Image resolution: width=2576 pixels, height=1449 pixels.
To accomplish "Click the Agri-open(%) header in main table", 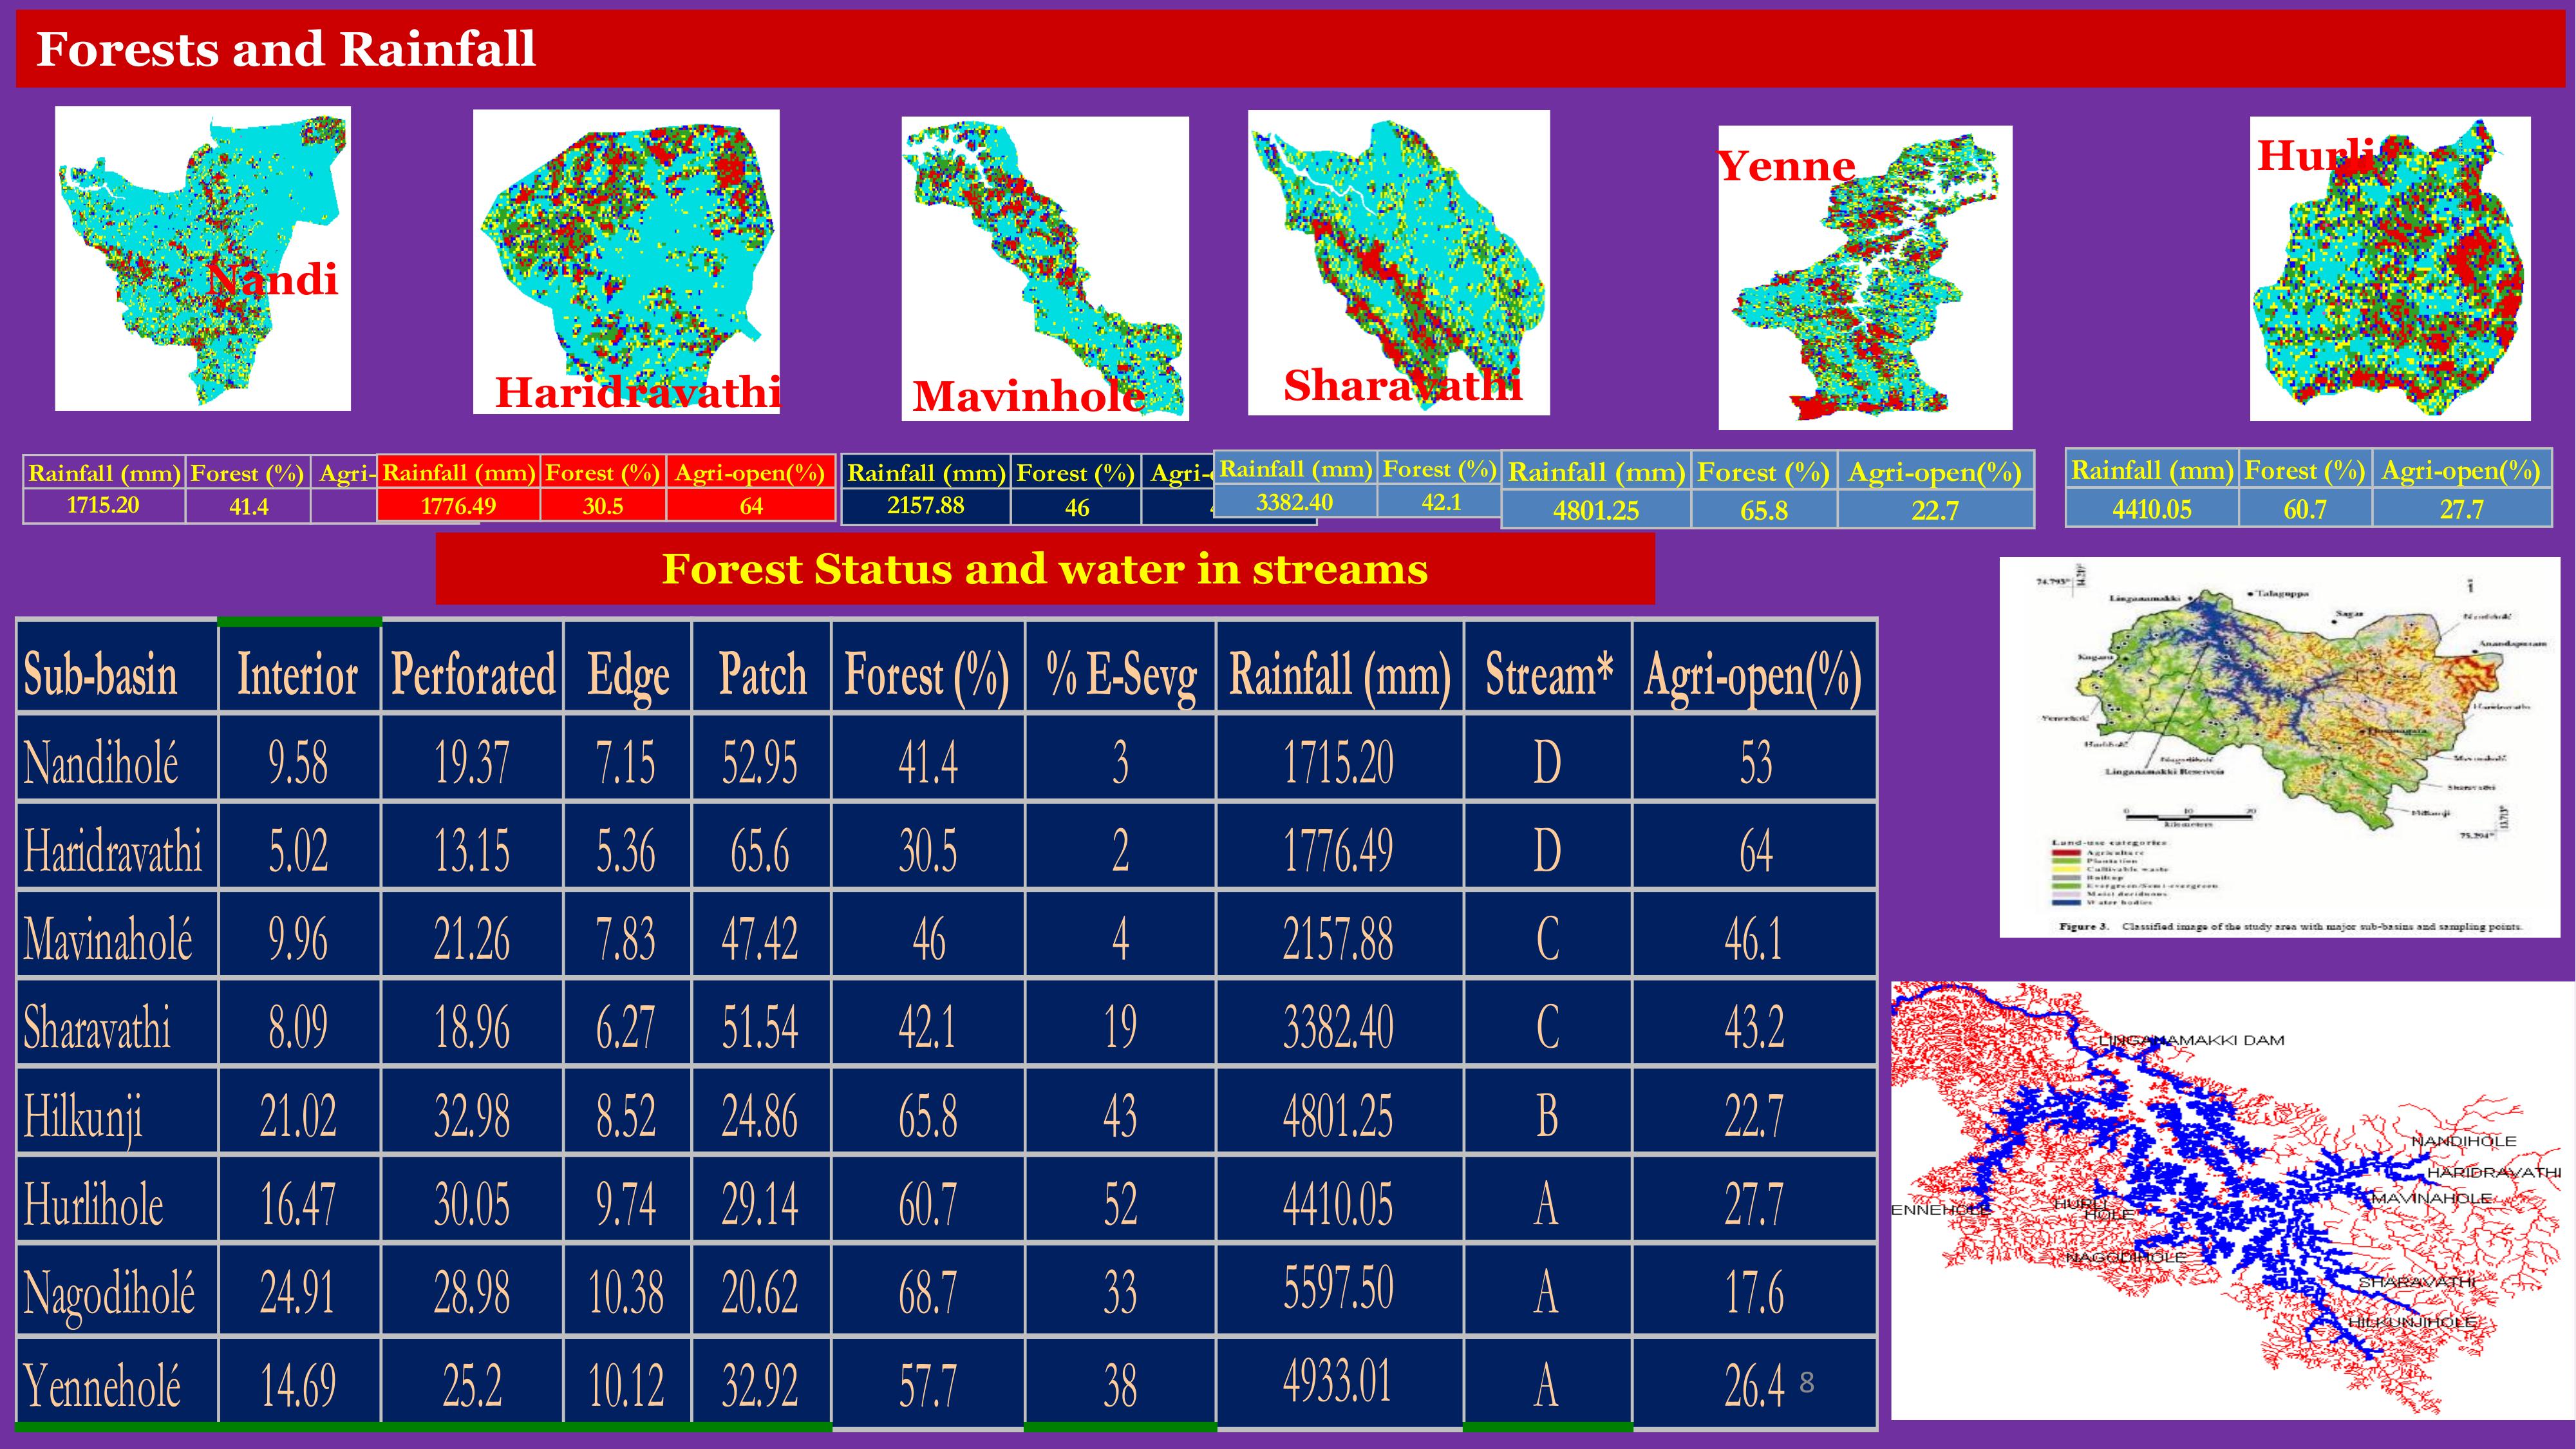I will click(x=1753, y=673).
